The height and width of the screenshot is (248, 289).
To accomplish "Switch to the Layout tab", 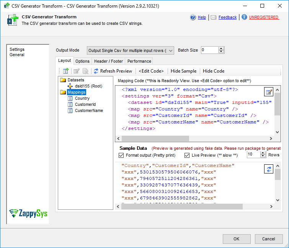I will [x=65, y=60].
